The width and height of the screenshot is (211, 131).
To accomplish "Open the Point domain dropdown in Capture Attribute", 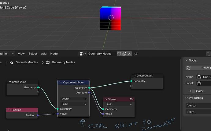I will pyautogui.click(x=74, y=104).
